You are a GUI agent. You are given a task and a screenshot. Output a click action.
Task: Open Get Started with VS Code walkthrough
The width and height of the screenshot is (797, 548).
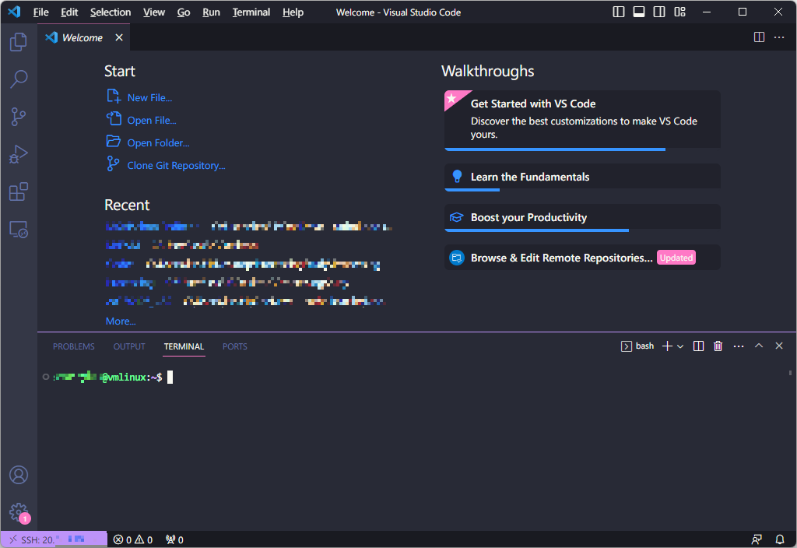(x=582, y=119)
